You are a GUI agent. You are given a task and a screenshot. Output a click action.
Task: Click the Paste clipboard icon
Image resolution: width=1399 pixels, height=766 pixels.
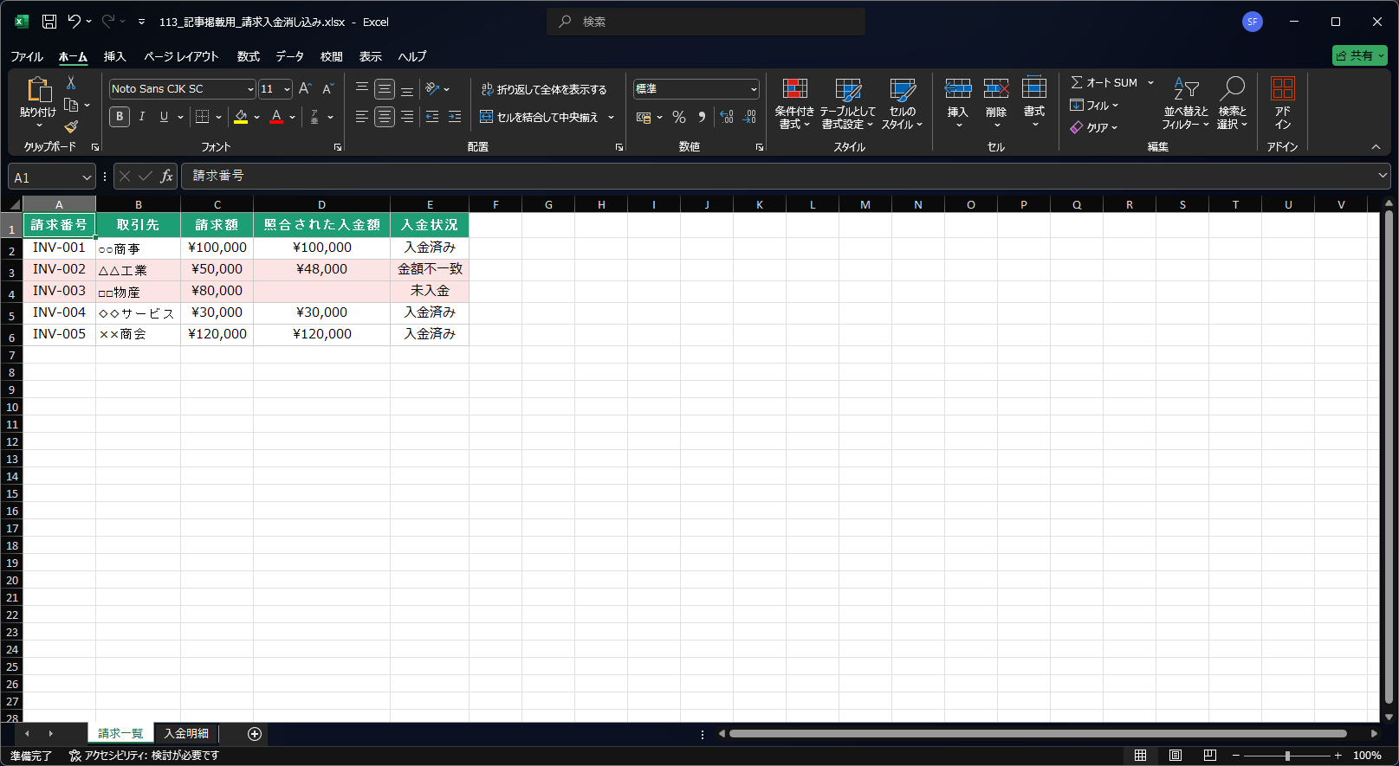click(x=39, y=89)
